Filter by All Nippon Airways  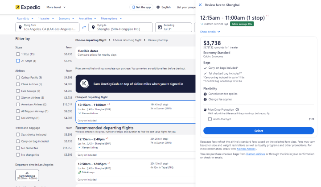point(18,111)
